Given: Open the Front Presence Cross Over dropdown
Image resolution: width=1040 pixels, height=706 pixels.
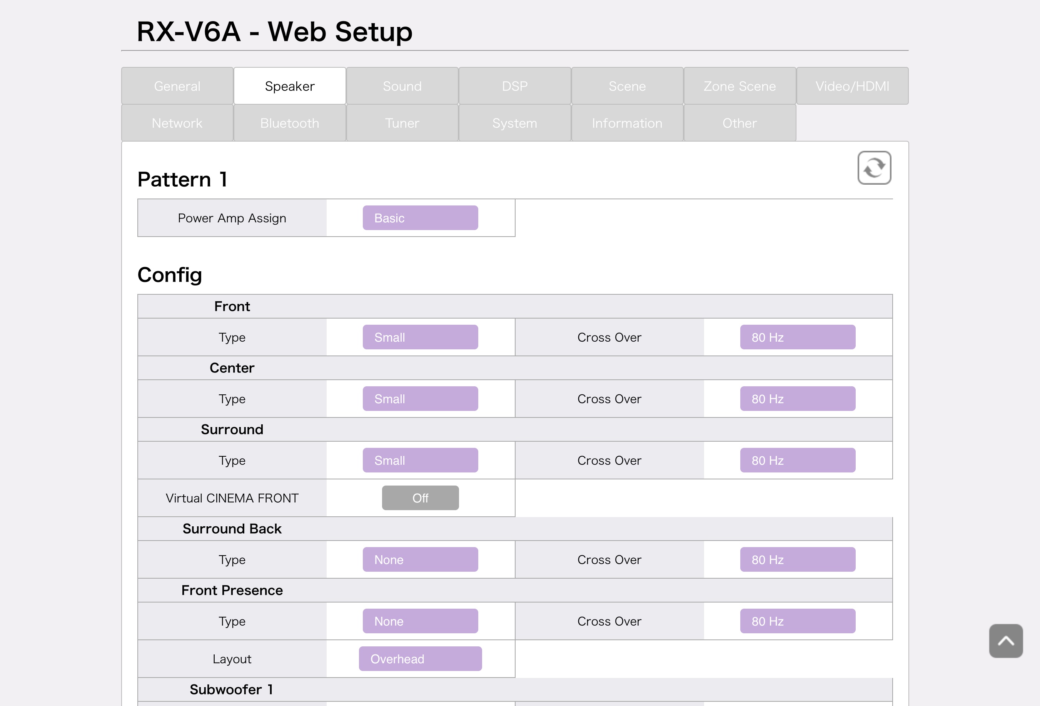Looking at the screenshot, I should 798,621.
